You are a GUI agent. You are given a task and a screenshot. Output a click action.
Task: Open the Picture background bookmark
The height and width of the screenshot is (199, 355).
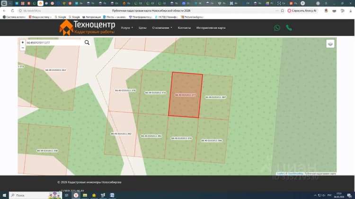[192, 17]
